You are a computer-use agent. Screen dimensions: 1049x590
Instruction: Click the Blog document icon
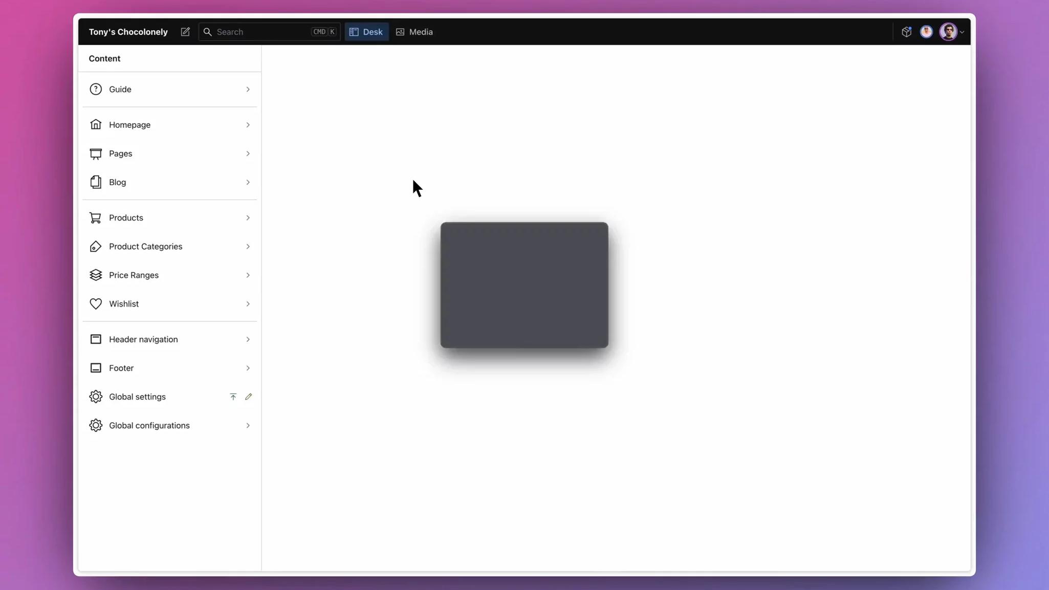tap(96, 182)
